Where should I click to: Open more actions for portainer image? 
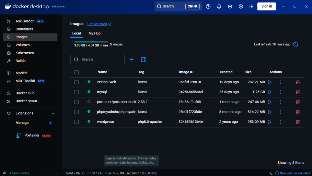pos(281,102)
